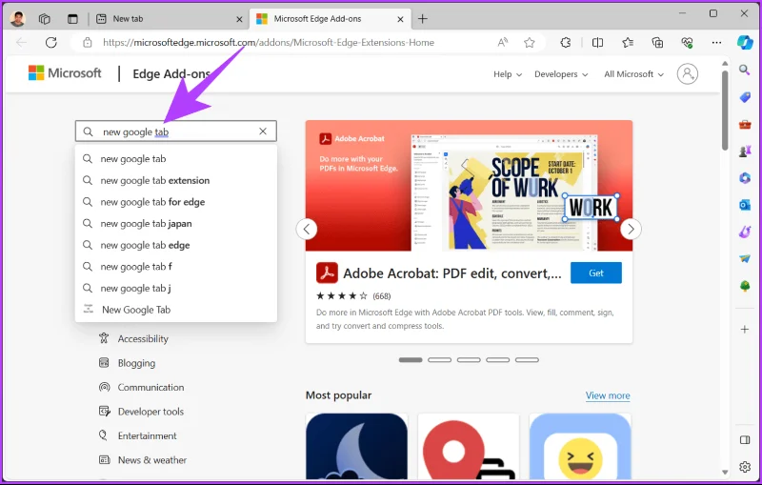762x485 pixels.
Task: Open the 'New Google Tab' add-on suggestion
Action: click(x=176, y=310)
